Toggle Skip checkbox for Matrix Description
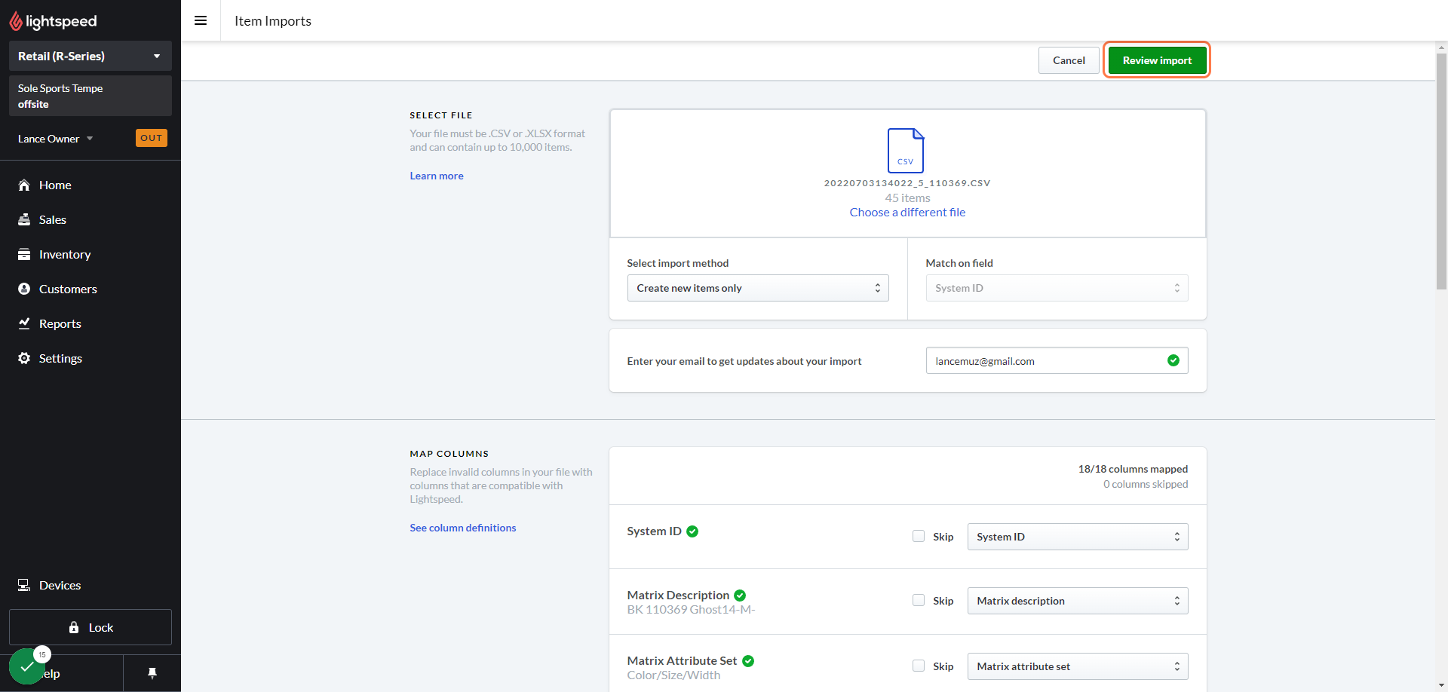The width and height of the screenshot is (1448, 692). [919, 600]
